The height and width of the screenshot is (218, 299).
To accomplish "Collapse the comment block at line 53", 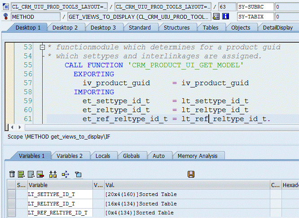I will 42,47.
